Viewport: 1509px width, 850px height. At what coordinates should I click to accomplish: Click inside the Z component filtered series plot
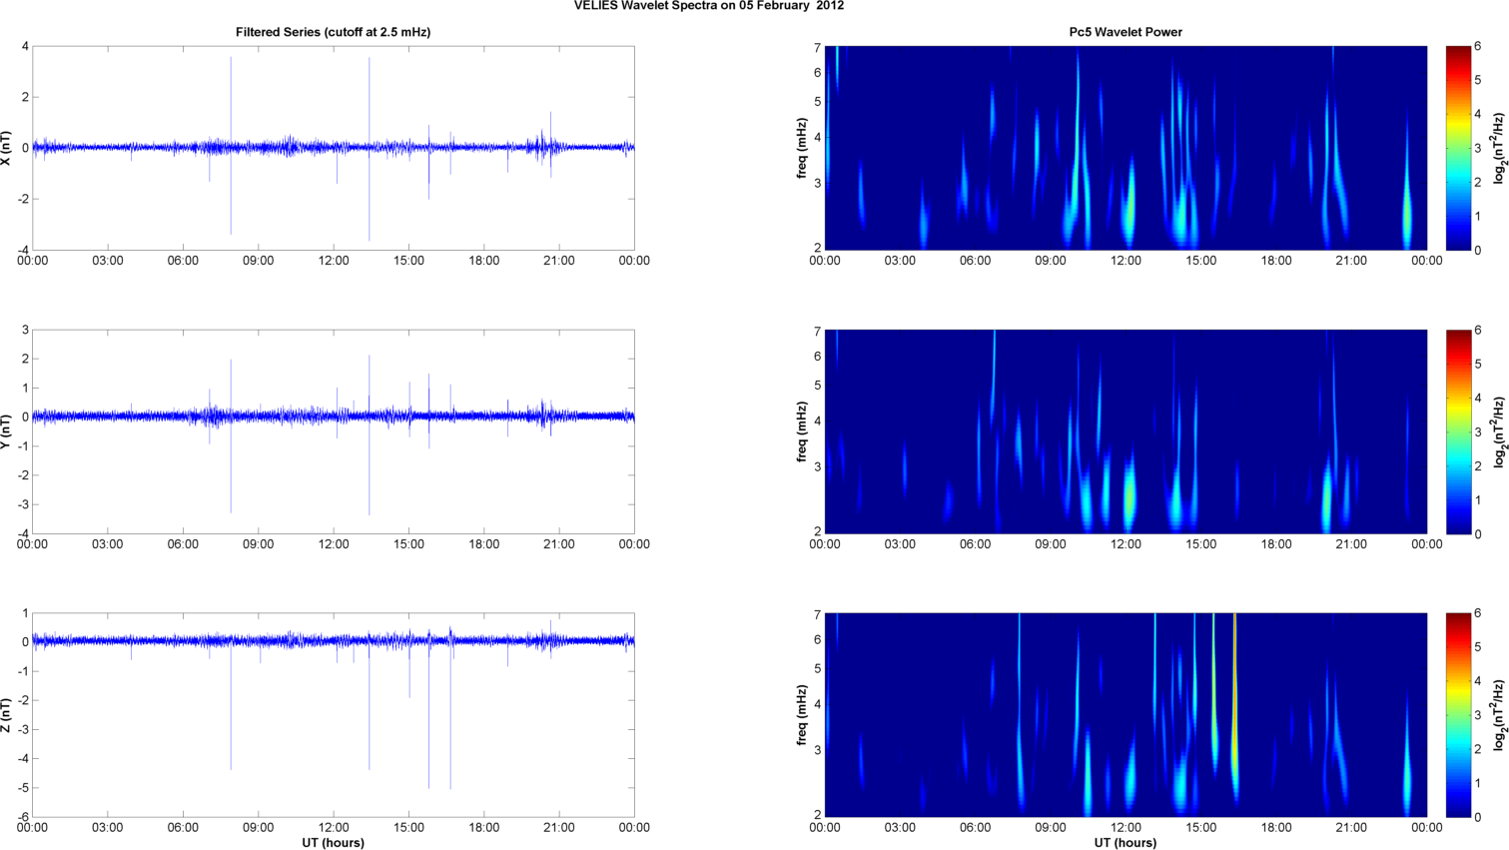click(x=334, y=715)
